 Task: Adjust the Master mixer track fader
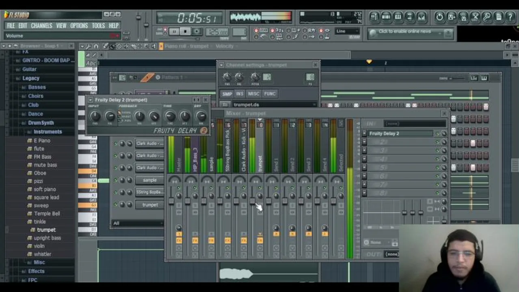(171, 202)
